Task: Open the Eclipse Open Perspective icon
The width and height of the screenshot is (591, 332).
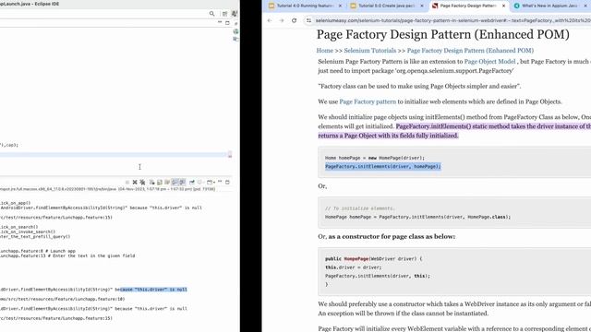Action: pos(224,14)
